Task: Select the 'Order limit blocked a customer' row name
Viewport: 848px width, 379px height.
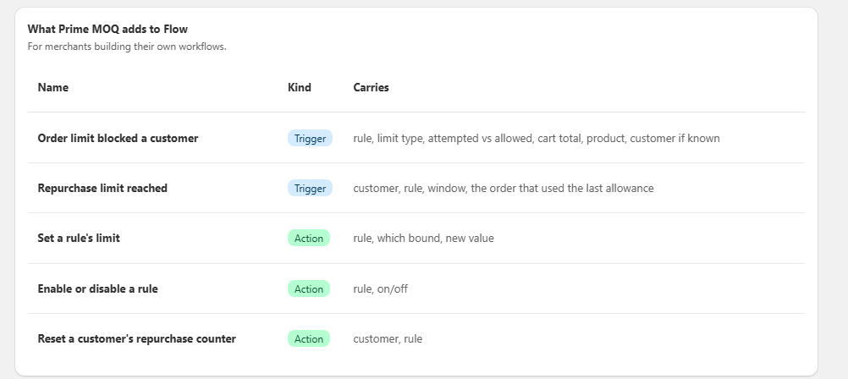Action: (118, 138)
